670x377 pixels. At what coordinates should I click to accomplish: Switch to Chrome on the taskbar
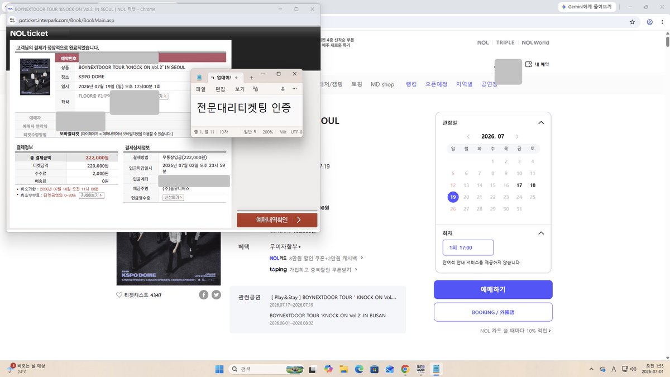[405, 369]
